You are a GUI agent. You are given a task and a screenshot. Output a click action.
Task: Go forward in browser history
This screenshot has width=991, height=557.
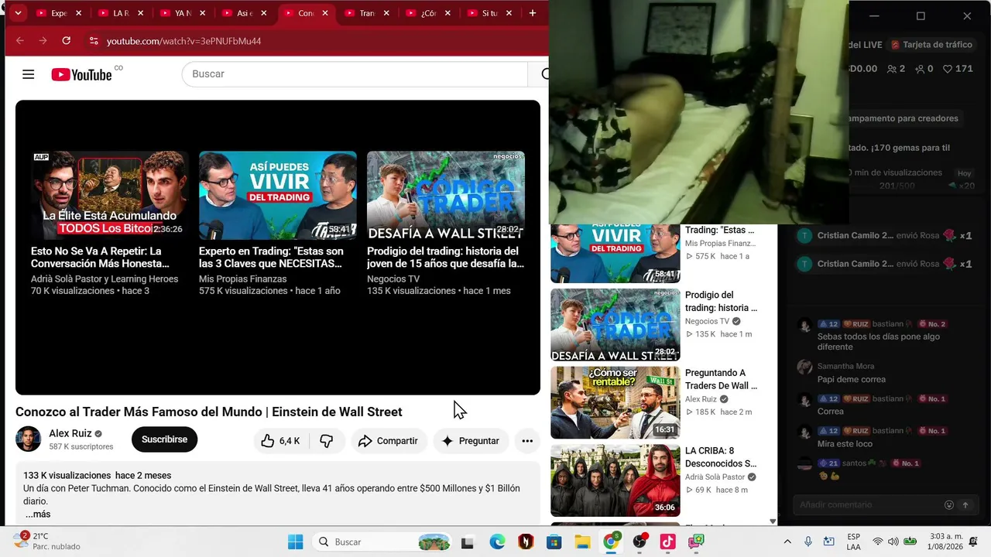43,41
